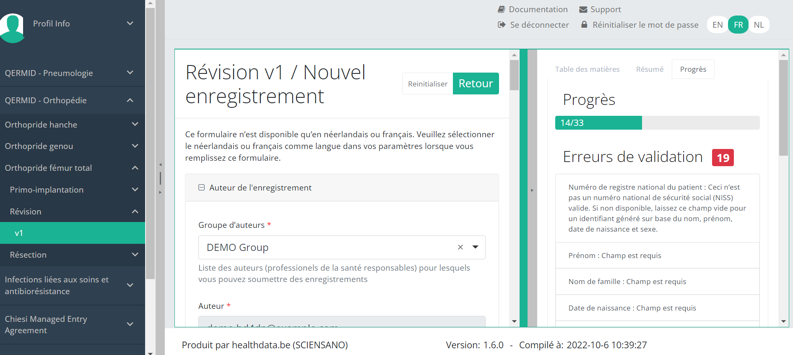Switch language to NL
This screenshot has width=793, height=355.
click(759, 25)
